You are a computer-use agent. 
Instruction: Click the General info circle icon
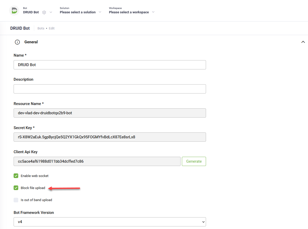pos(17,42)
